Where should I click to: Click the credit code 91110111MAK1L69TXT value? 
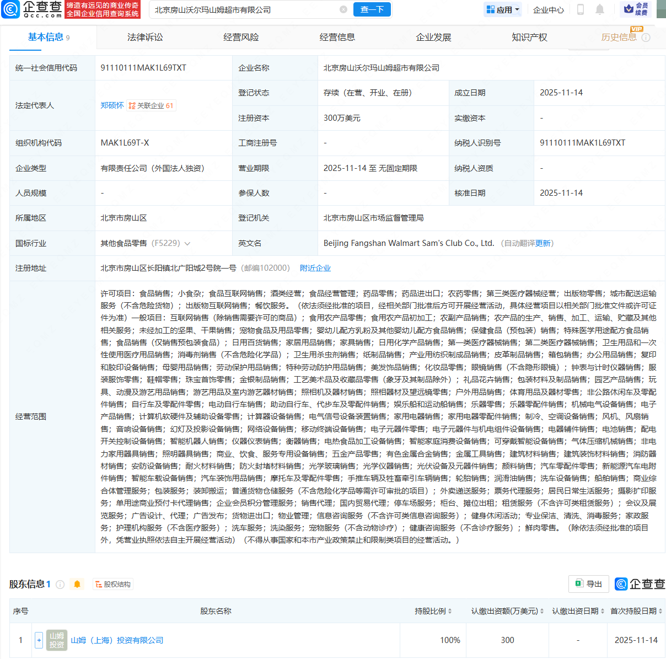(143, 68)
